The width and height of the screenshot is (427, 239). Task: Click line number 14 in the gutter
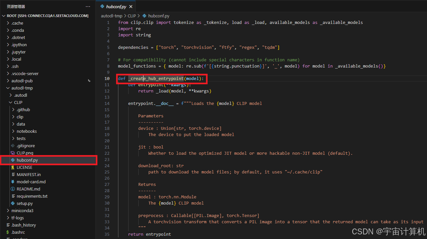tap(107, 104)
